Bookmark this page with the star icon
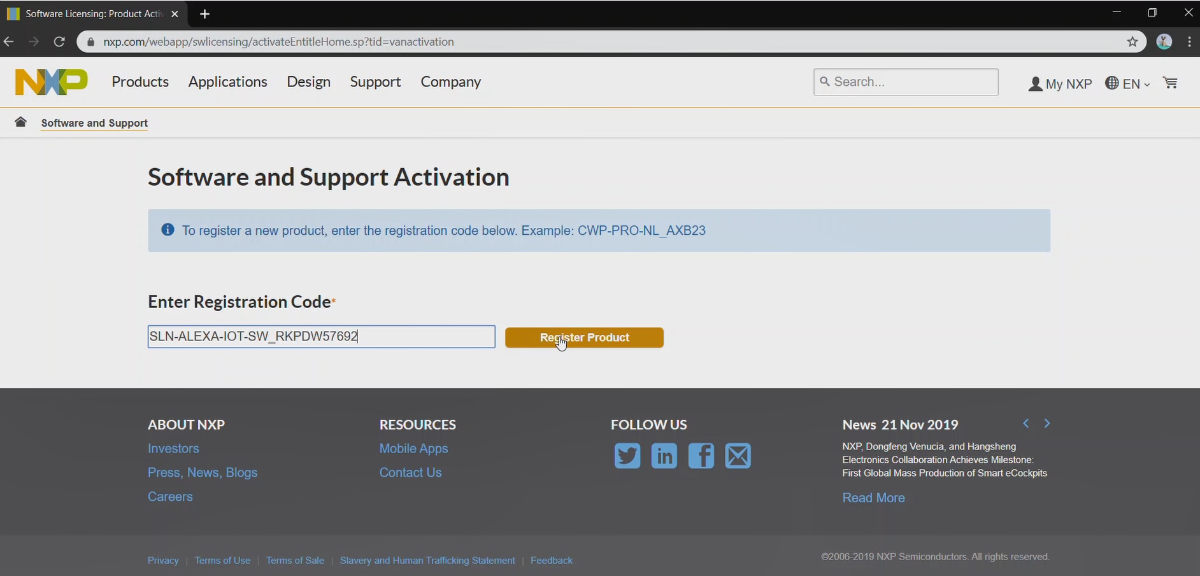Viewport: 1200px width, 576px height. (x=1132, y=42)
